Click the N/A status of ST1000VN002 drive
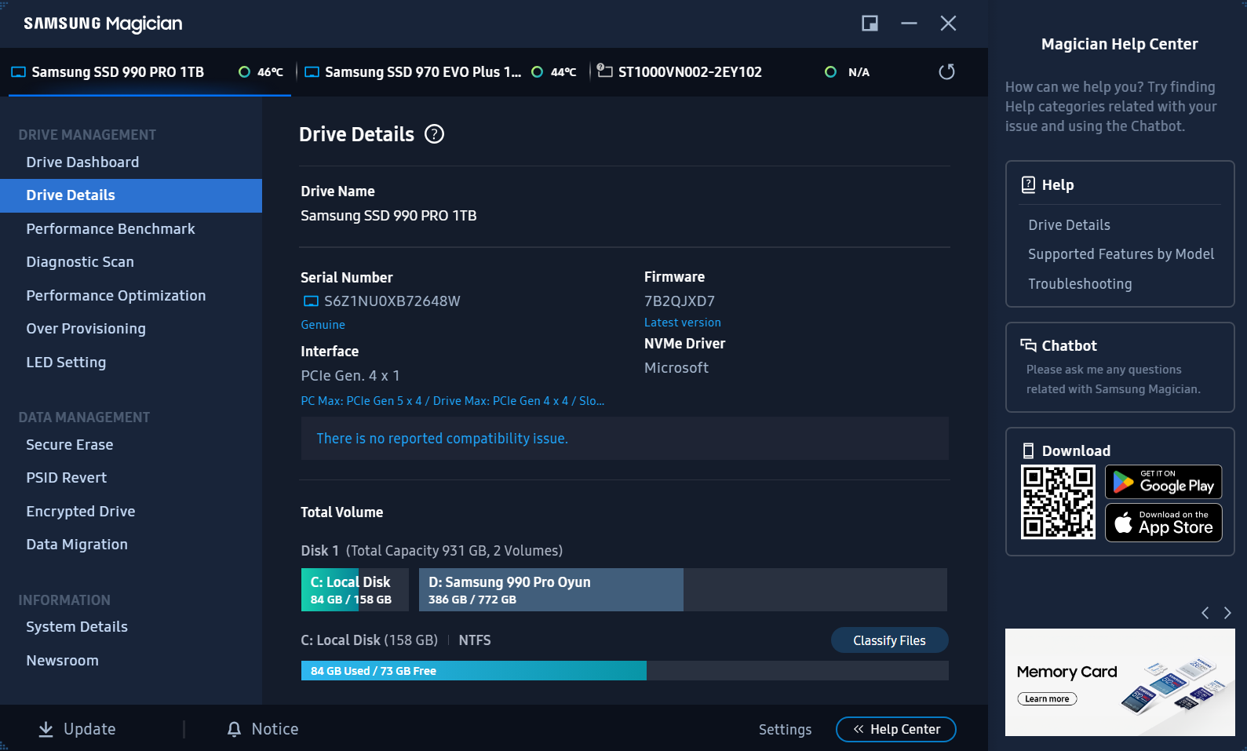Viewport: 1247px width, 751px height. pos(848,72)
